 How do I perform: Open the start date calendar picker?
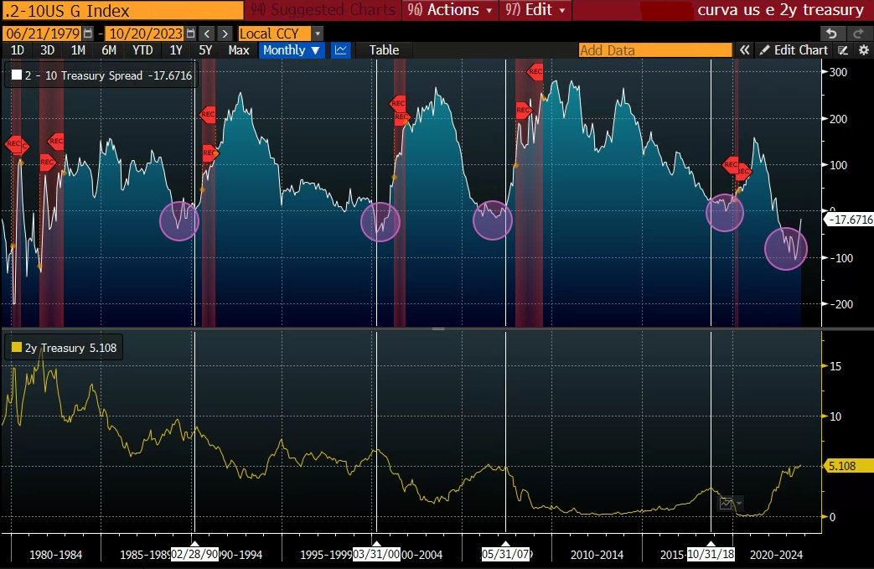(x=88, y=34)
